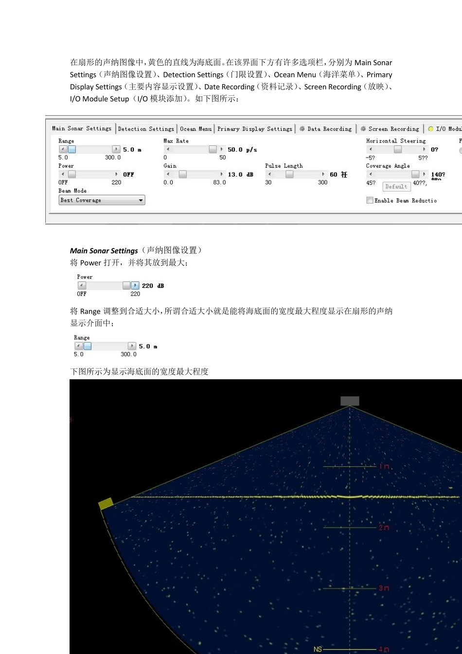Click the yellow marker at sonar fan edge
This screenshot has width=462, height=654.
pos(106,504)
